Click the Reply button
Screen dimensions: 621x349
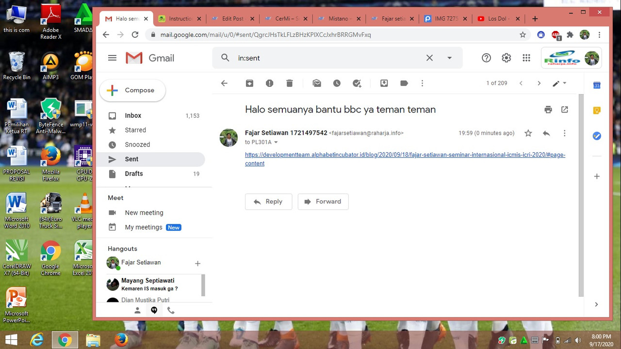point(268,202)
